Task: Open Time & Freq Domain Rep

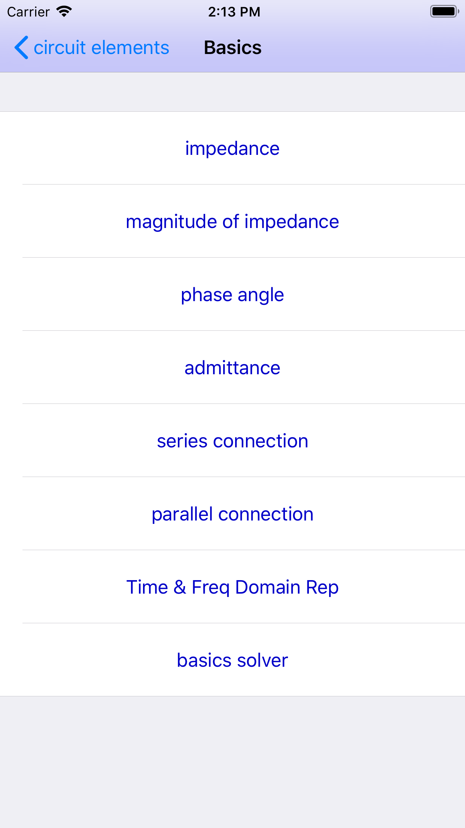Action: pyautogui.click(x=232, y=586)
